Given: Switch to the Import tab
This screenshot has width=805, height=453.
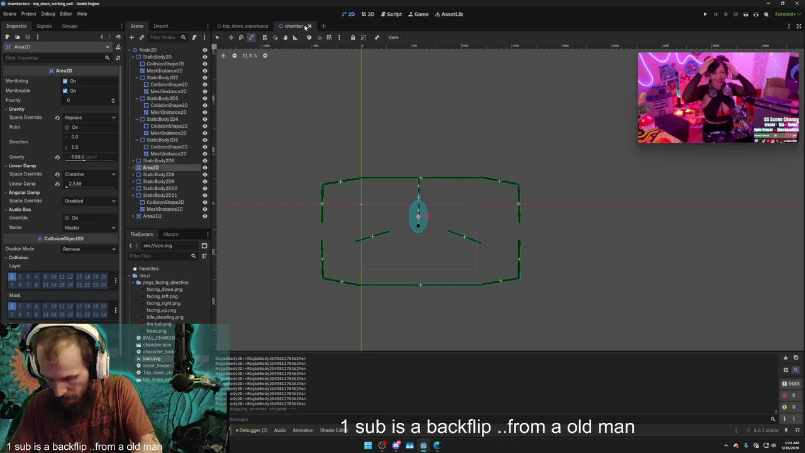Looking at the screenshot, I should click(x=160, y=26).
